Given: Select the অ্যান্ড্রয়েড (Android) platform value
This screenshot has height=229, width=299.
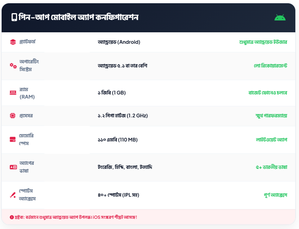Looking at the screenshot, I should click(119, 42).
